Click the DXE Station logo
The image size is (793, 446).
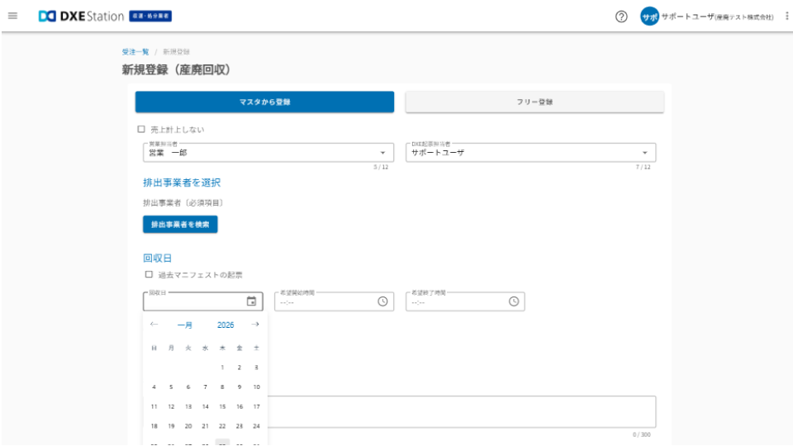coord(81,17)
